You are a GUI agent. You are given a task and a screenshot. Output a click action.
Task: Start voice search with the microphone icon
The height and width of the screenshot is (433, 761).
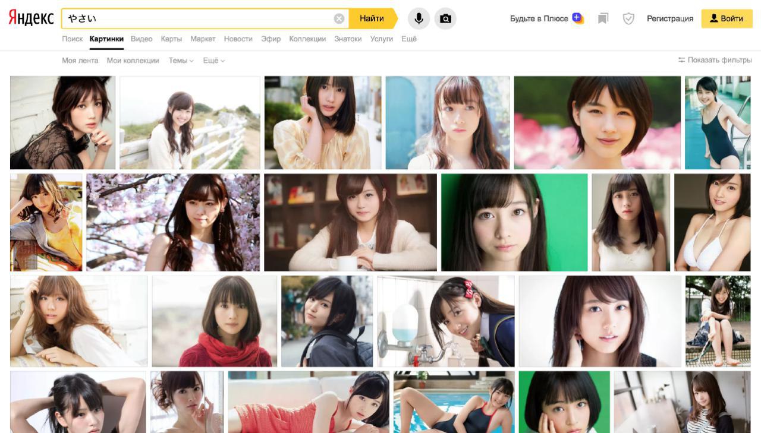pyautogui.click(x=419, y=18)
